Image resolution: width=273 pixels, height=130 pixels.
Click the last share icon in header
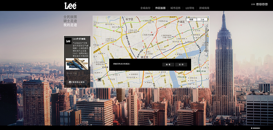pos(267,4)
